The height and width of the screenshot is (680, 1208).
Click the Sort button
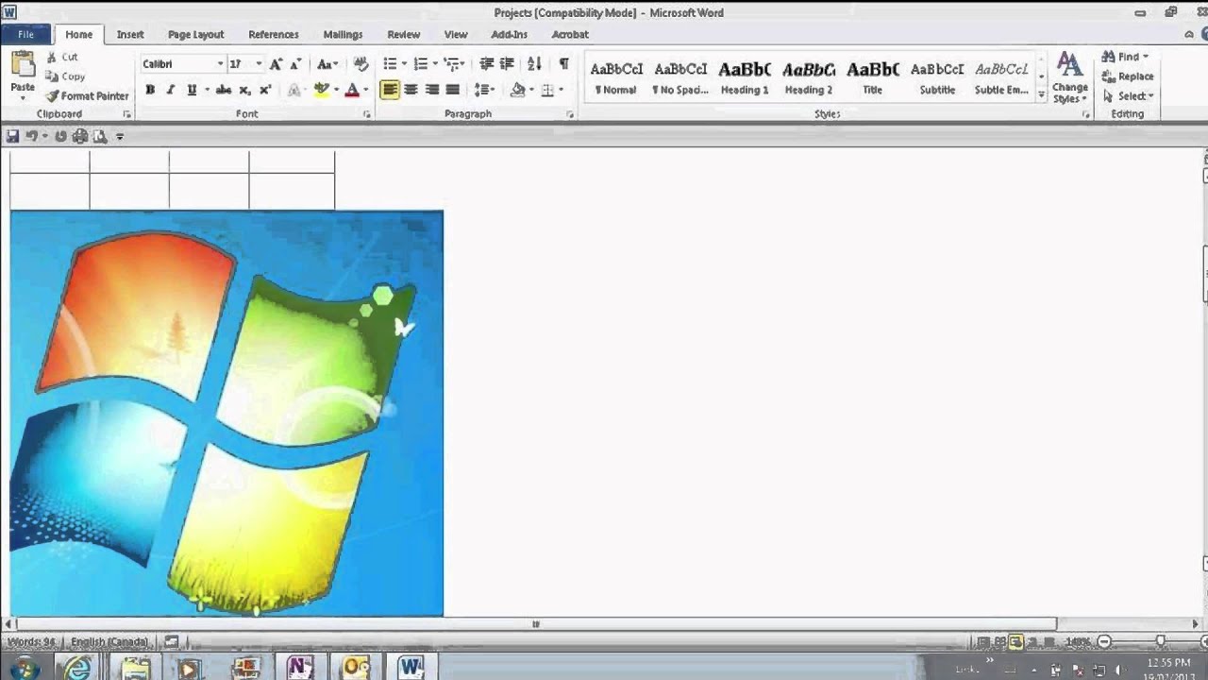(x=534, y=64)
